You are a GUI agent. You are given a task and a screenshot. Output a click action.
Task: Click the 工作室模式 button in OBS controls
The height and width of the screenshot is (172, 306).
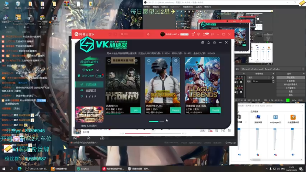point(290,88)
